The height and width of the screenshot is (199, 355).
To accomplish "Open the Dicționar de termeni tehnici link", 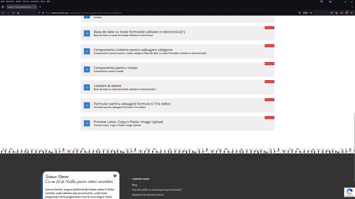I will [148, 195].
